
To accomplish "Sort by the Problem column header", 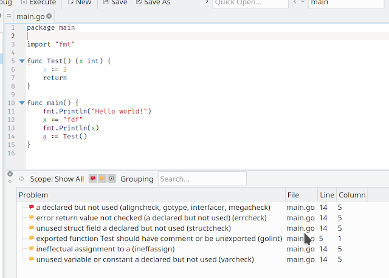I will pyautogui.click(x=151, y=195).
